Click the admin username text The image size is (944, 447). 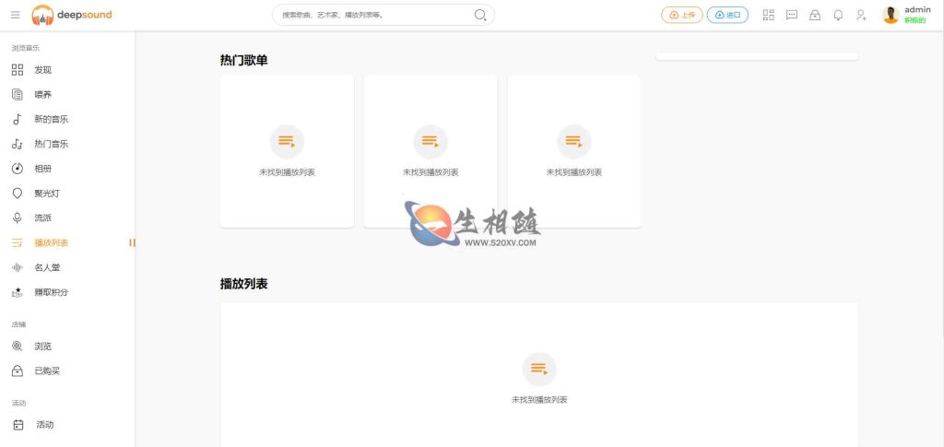tap(917, 9)
